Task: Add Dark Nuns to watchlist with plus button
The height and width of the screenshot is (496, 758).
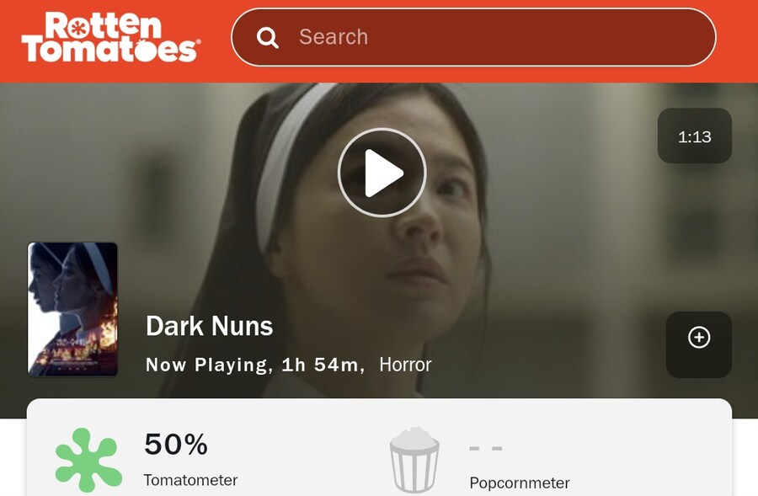Action: (x=699, y=344)
